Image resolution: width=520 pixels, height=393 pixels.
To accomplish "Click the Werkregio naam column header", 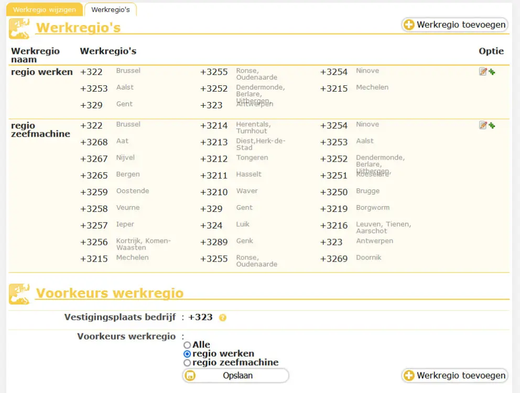I will coord(35,55).
